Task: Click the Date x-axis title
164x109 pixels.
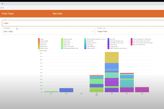Action: click(97, 95)
